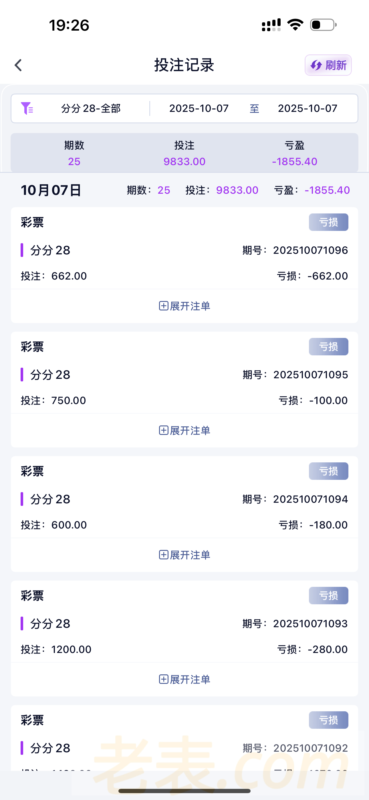Click plus icon for issue 202510071096
This screenshot has height=800, width=369.
[x=163, y=306]
